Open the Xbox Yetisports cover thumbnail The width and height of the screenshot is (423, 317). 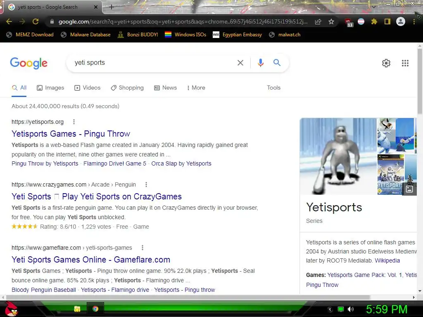pos(391,175)
